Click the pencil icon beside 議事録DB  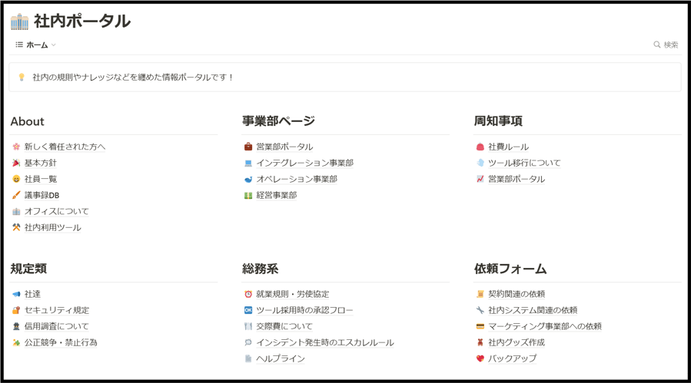(x=16, y=195)
